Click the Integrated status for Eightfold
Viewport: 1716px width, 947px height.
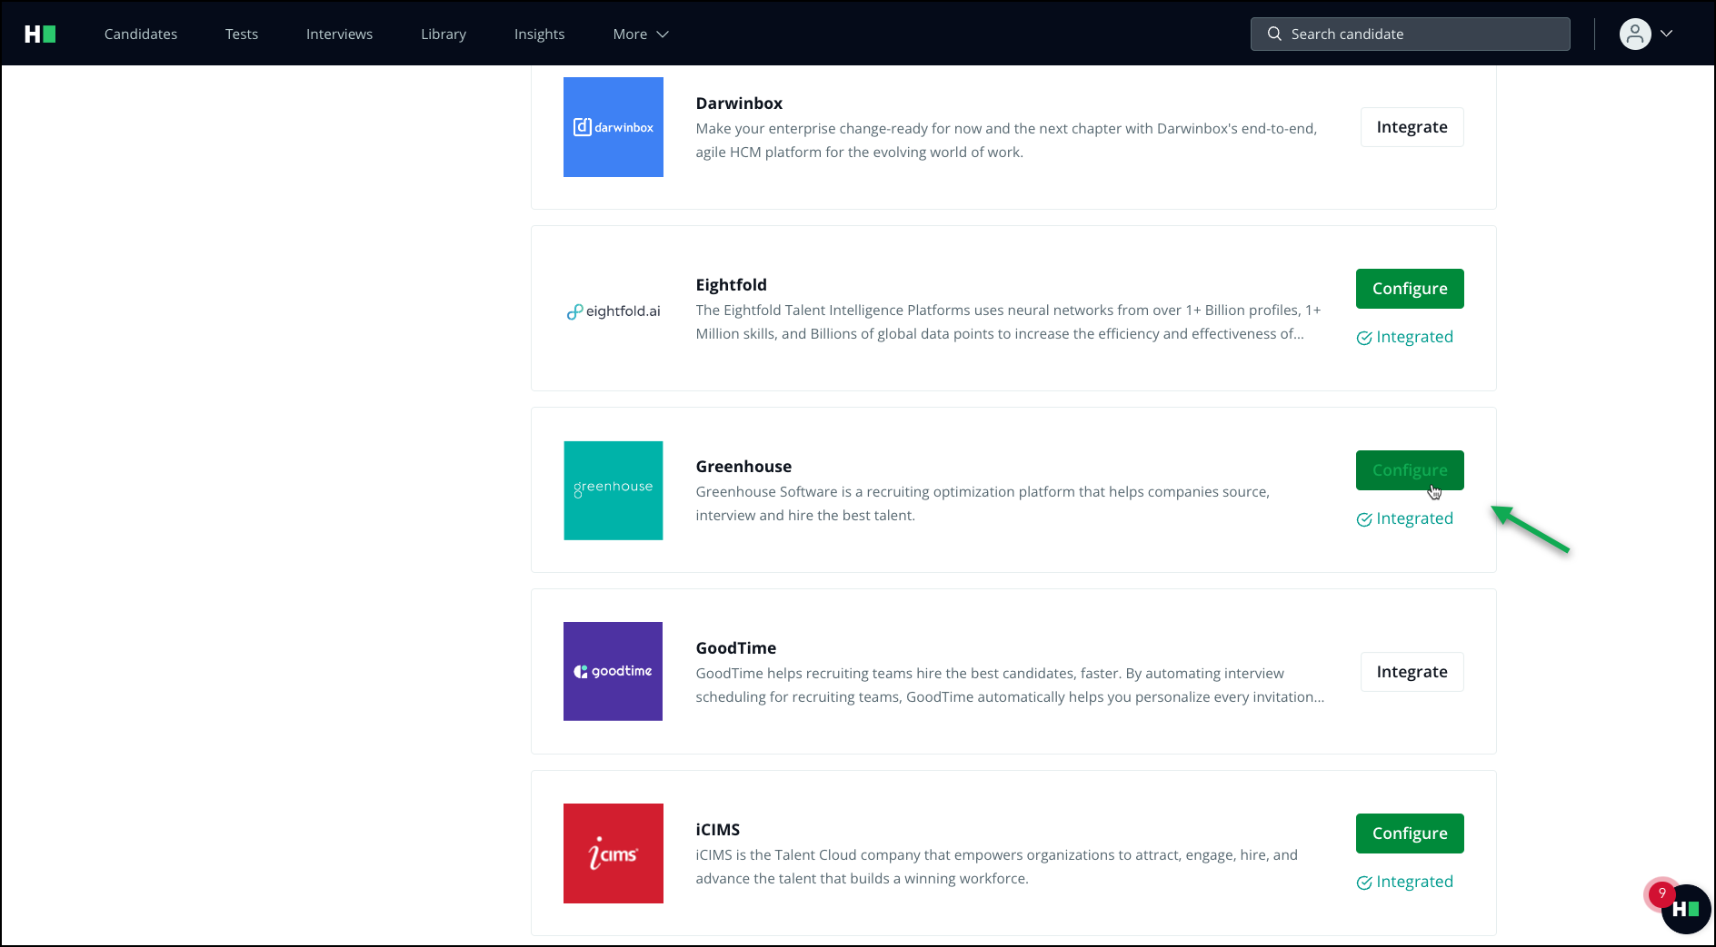1405,337
